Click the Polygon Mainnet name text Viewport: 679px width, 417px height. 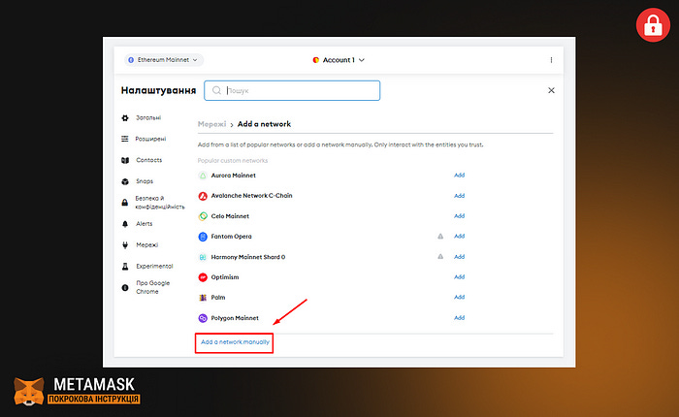click(235, 318)
